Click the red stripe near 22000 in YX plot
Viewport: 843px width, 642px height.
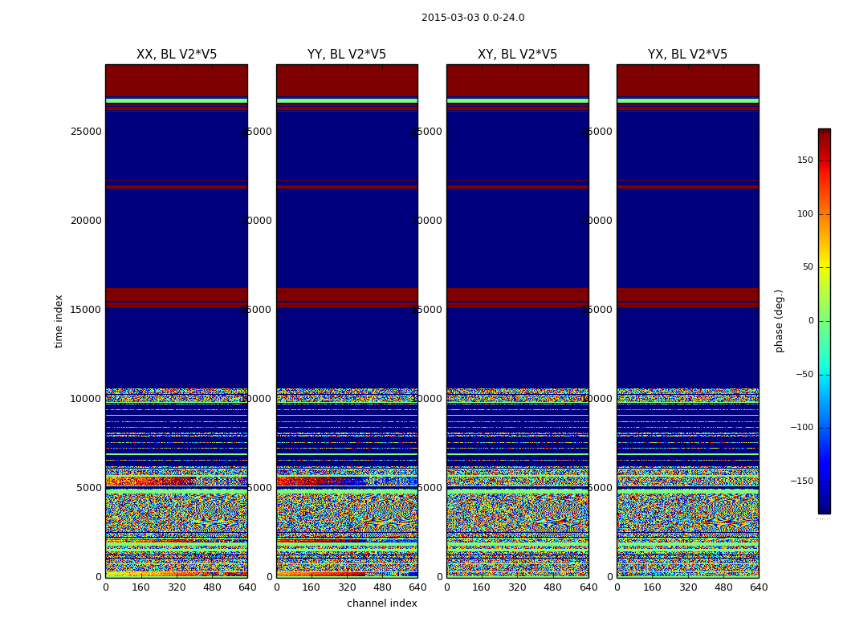[x=687, y=187]
